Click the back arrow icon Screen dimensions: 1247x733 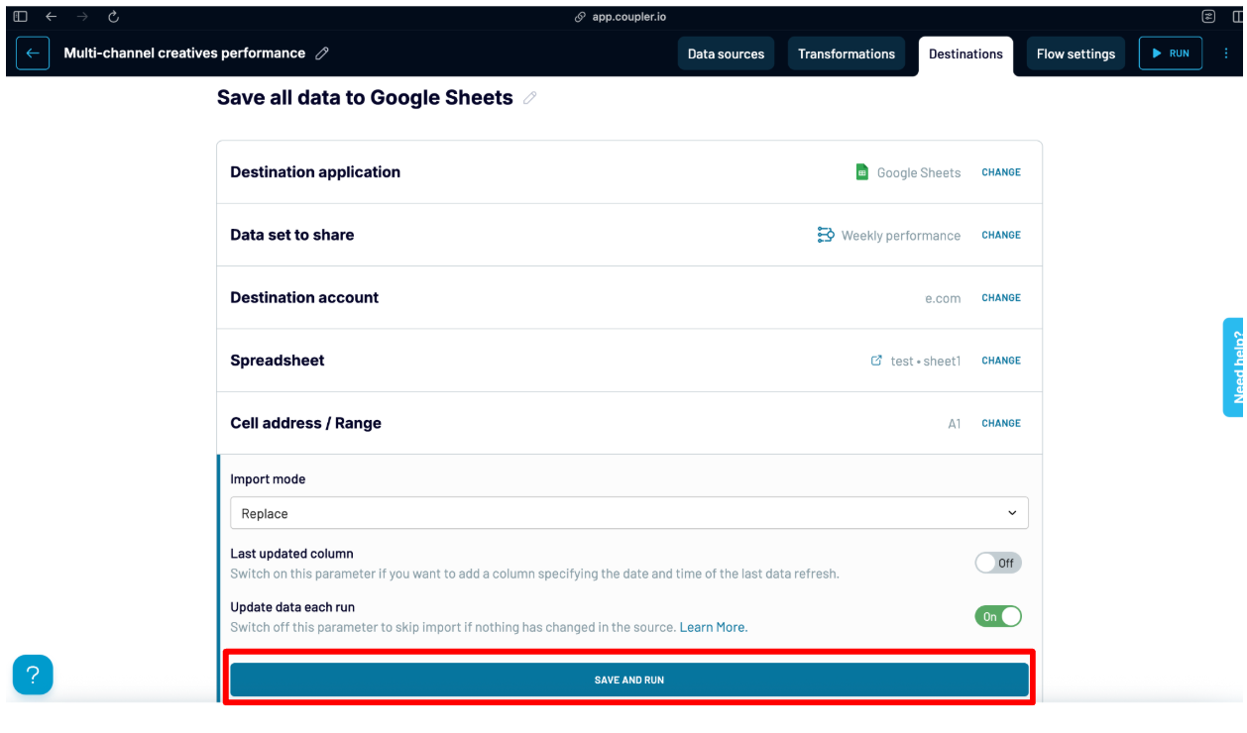(34, 53)
